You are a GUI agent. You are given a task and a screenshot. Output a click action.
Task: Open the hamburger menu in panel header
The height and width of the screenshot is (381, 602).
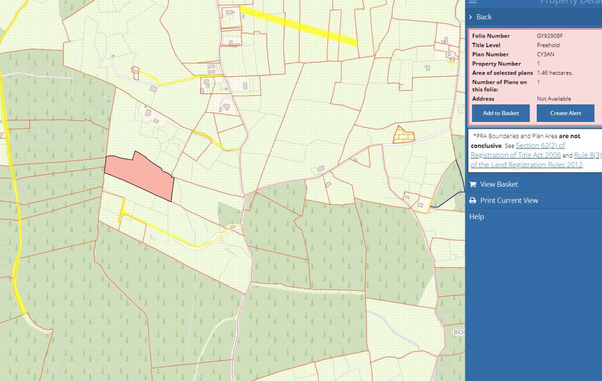(472, 2)
